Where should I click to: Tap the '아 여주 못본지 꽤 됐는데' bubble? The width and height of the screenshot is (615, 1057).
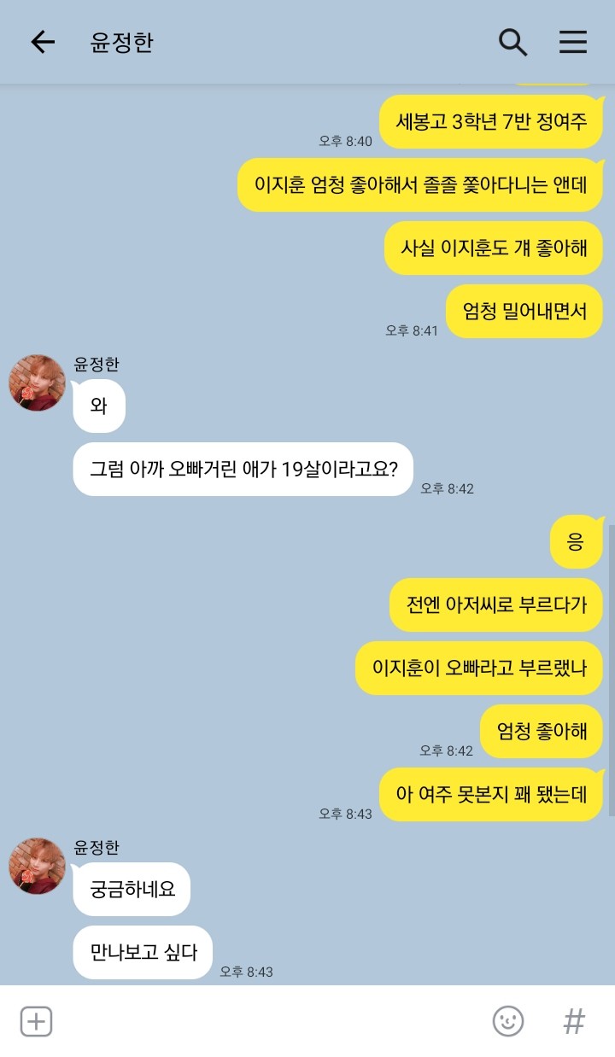pos(491,795)
